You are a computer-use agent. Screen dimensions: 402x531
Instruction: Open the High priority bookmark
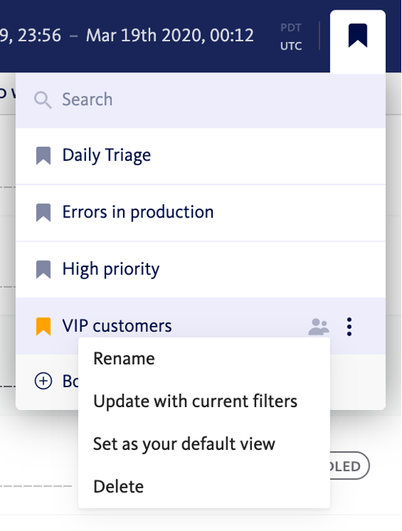pyautogui.click(x=200, y=270)
